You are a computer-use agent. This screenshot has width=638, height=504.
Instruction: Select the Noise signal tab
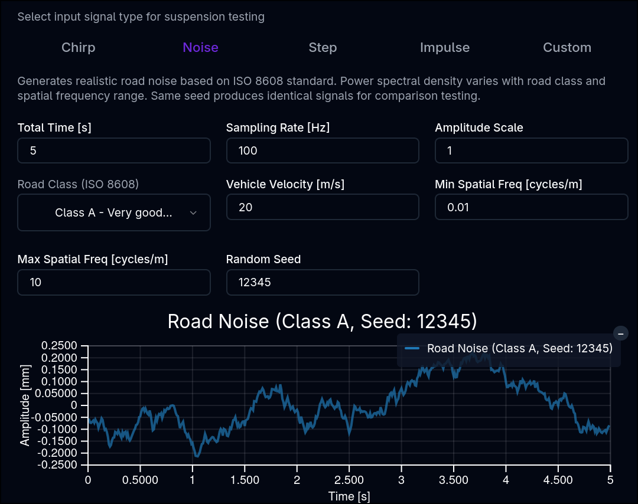201,48
